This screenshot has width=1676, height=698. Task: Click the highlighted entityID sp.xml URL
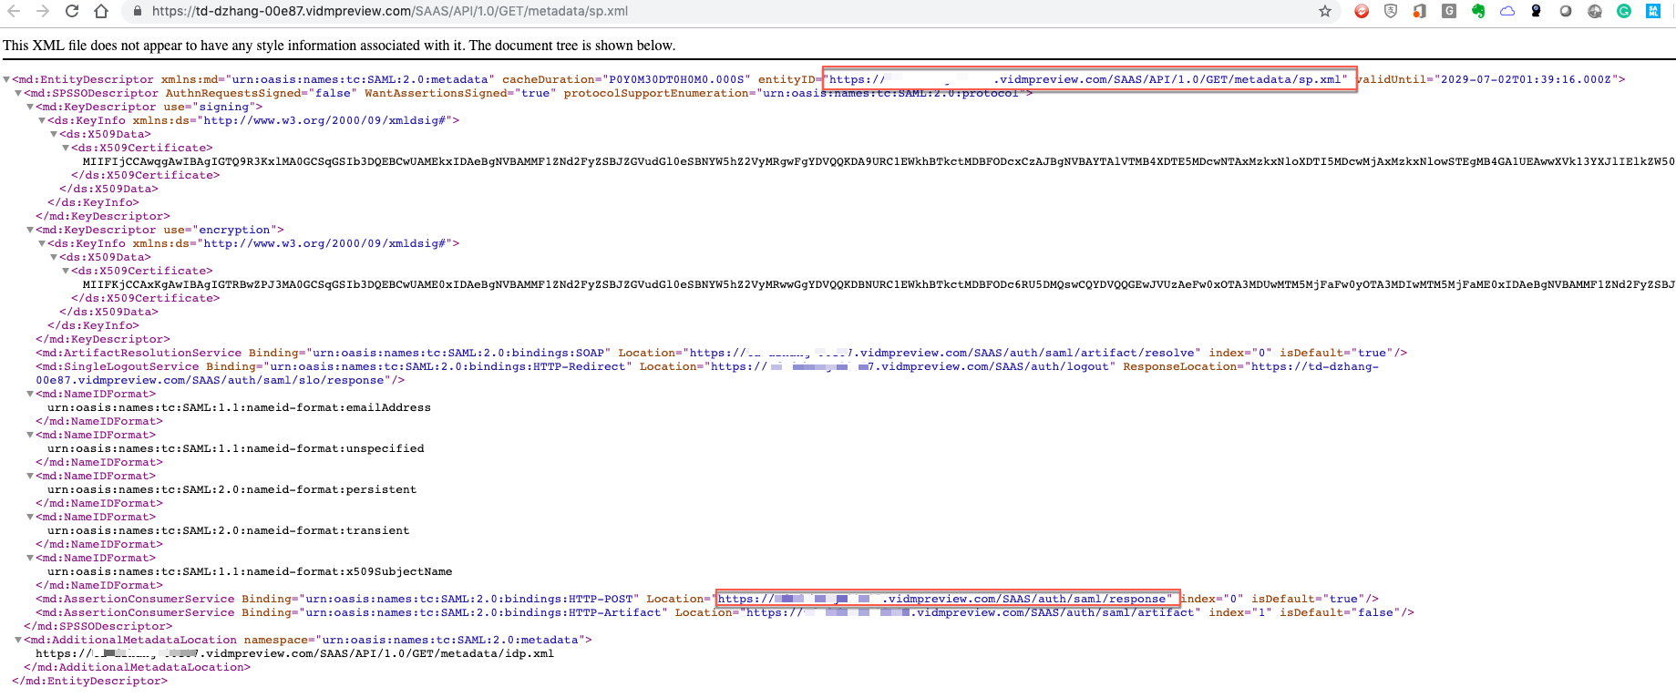1089,79
